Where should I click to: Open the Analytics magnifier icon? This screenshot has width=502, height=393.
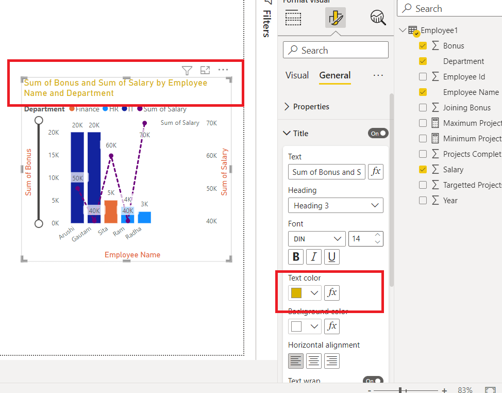point(378,18)
